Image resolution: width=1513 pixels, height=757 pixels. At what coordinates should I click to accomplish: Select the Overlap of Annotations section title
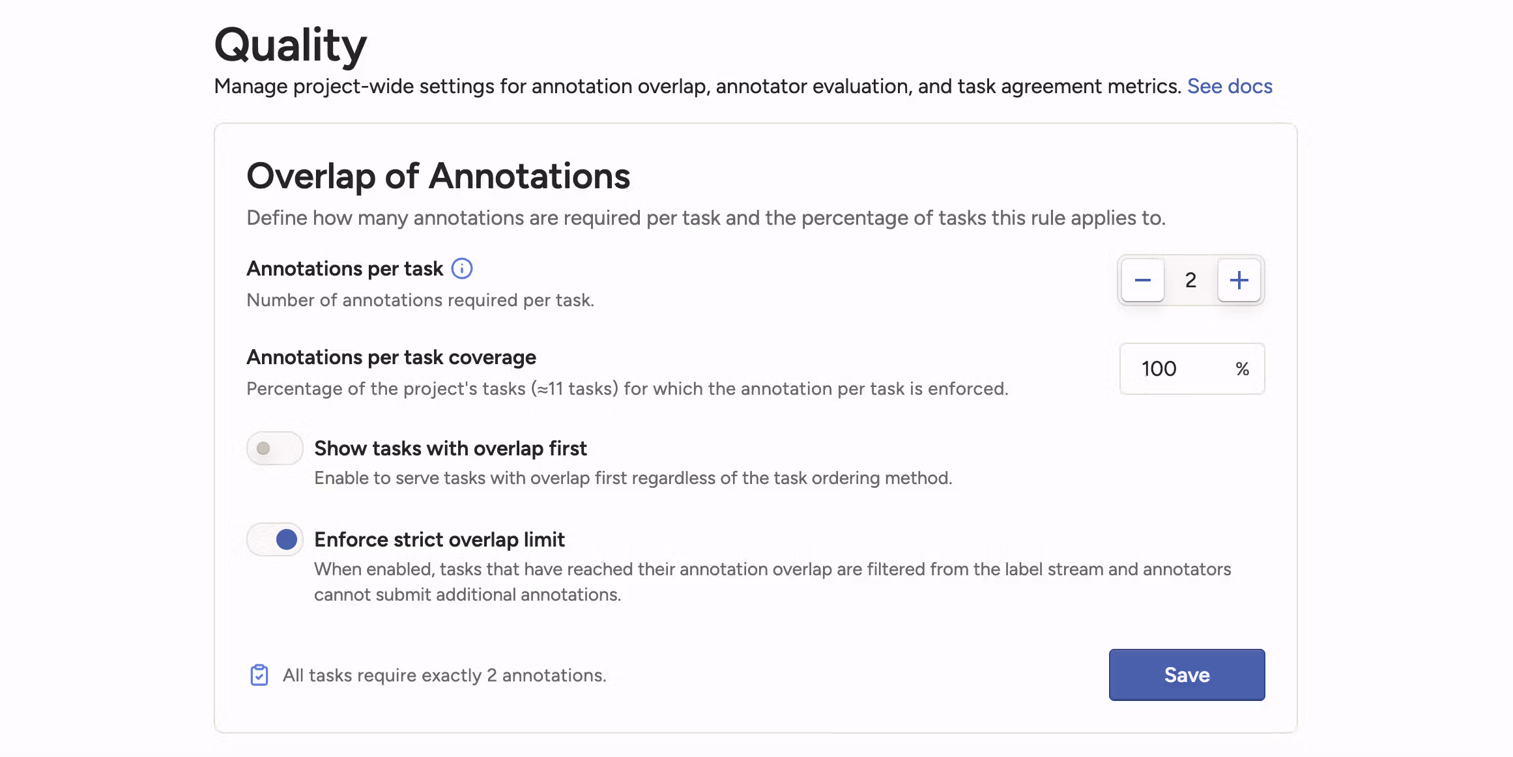438,176
